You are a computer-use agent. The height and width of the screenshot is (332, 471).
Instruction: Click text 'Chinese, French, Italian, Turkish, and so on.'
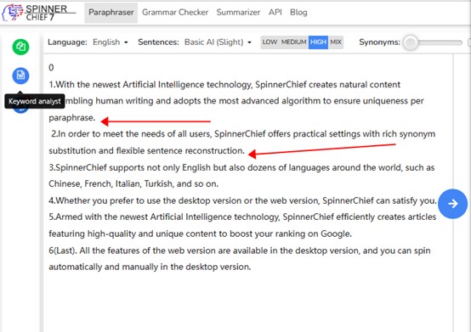[133, 183]
